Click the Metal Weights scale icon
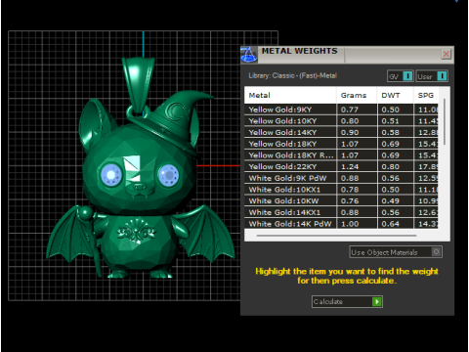Viewport: 469px width, 352px height. click(x=249, y=55)
